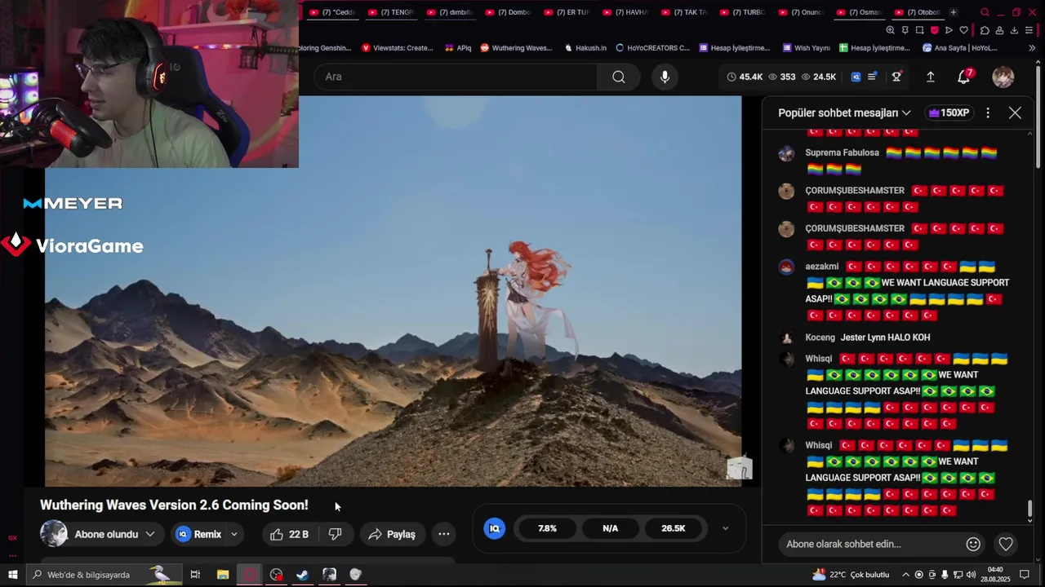The image size is (1045, 587).
Task: Click the 26.5K stat pill
Action: click(673, 528)
